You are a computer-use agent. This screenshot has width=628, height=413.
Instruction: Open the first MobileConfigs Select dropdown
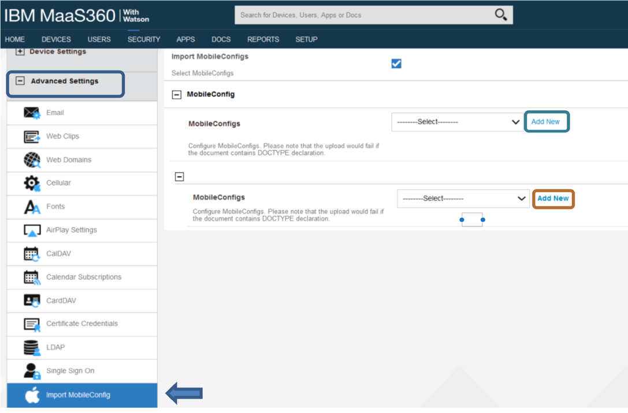457,122
